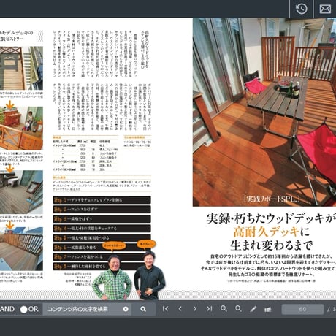The height and width of the screenshot is (336, 336).
Task: Click the Step 1 black bar
Action: tap(102, 200)
